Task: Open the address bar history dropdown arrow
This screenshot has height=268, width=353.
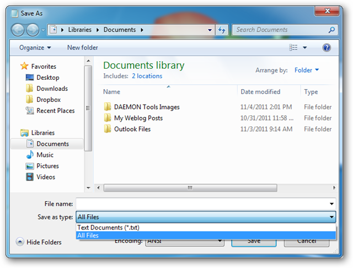Action: coord(210,30)
